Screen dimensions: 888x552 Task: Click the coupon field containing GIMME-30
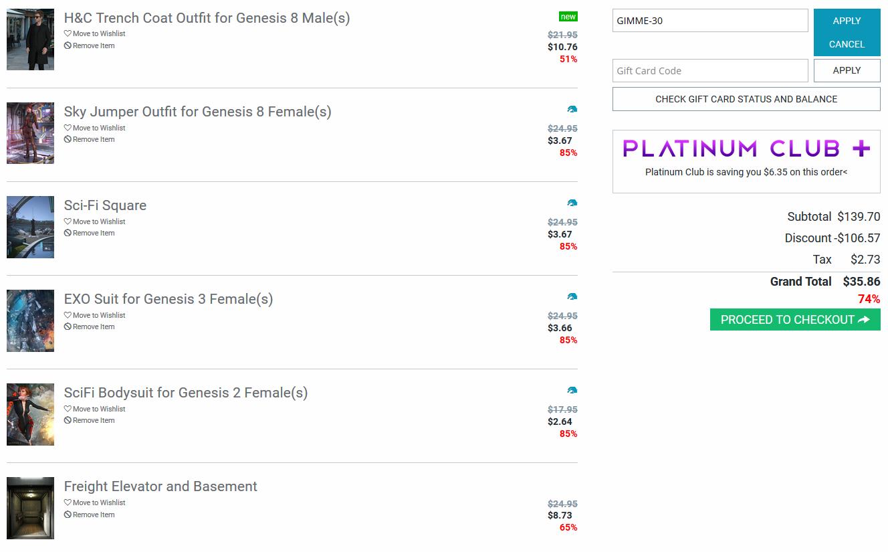tap(710, 21)
